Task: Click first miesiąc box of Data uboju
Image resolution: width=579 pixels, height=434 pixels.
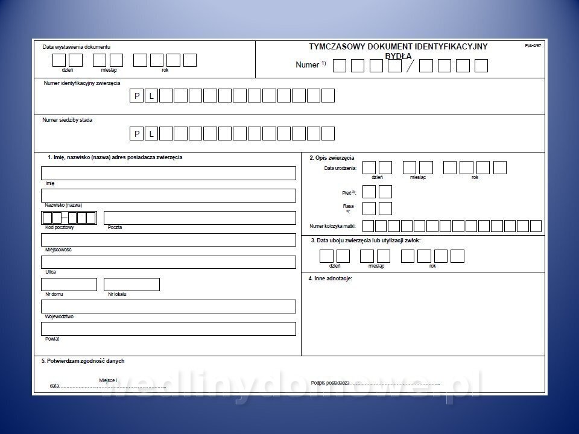Action: (x=367, y=256)
